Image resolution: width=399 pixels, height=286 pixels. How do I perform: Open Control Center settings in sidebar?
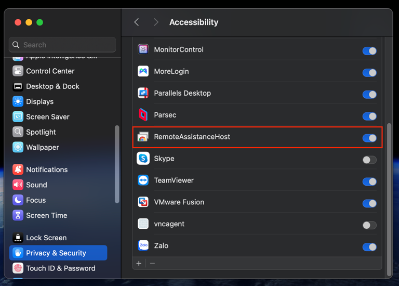pyautogui.click(x=50, y=71)
